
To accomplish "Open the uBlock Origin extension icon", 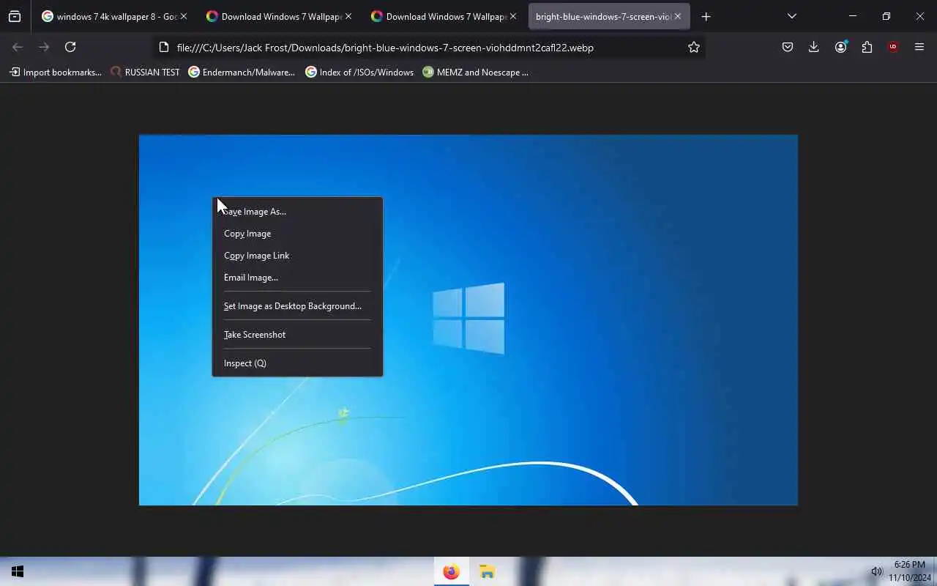I will [893, 47].
